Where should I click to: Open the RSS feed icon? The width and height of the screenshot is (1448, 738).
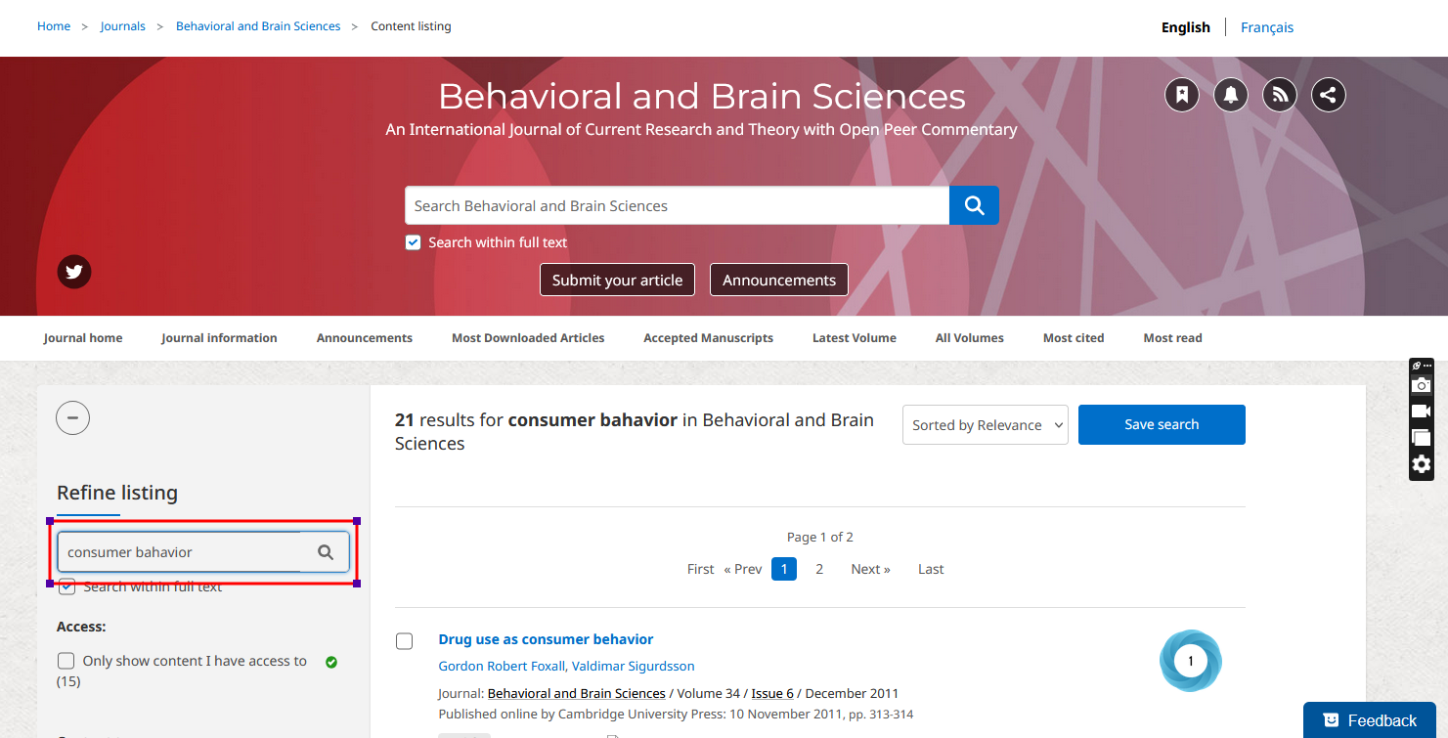[1279, 95]
